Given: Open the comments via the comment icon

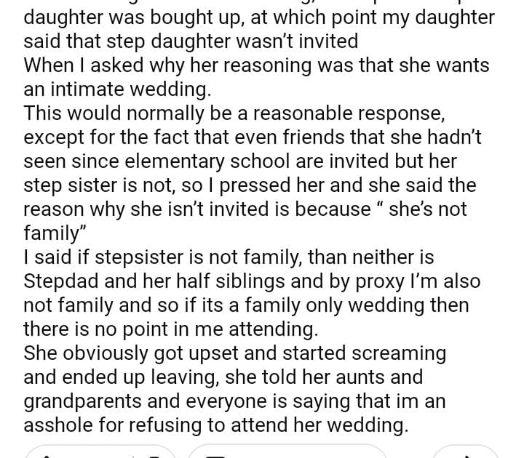Looking at the screenshot, I should 217,454.
